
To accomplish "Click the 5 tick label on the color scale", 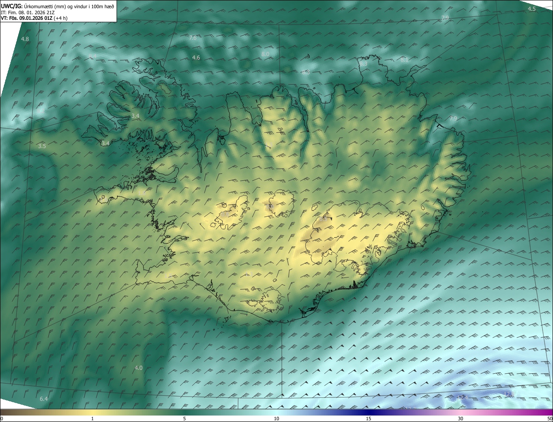I will click(184, 419).
